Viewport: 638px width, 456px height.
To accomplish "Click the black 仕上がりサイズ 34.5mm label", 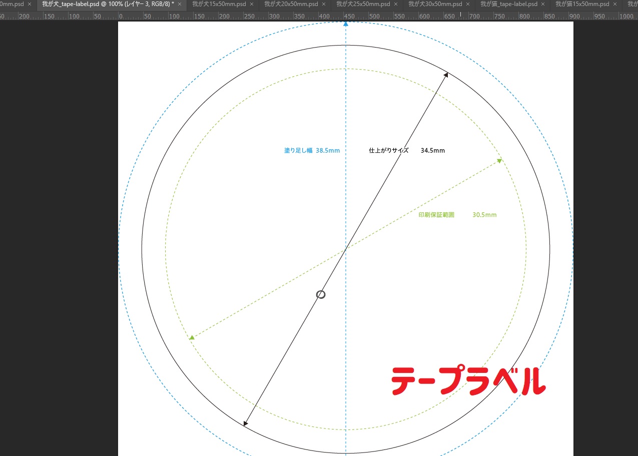I will click(406, 150).
